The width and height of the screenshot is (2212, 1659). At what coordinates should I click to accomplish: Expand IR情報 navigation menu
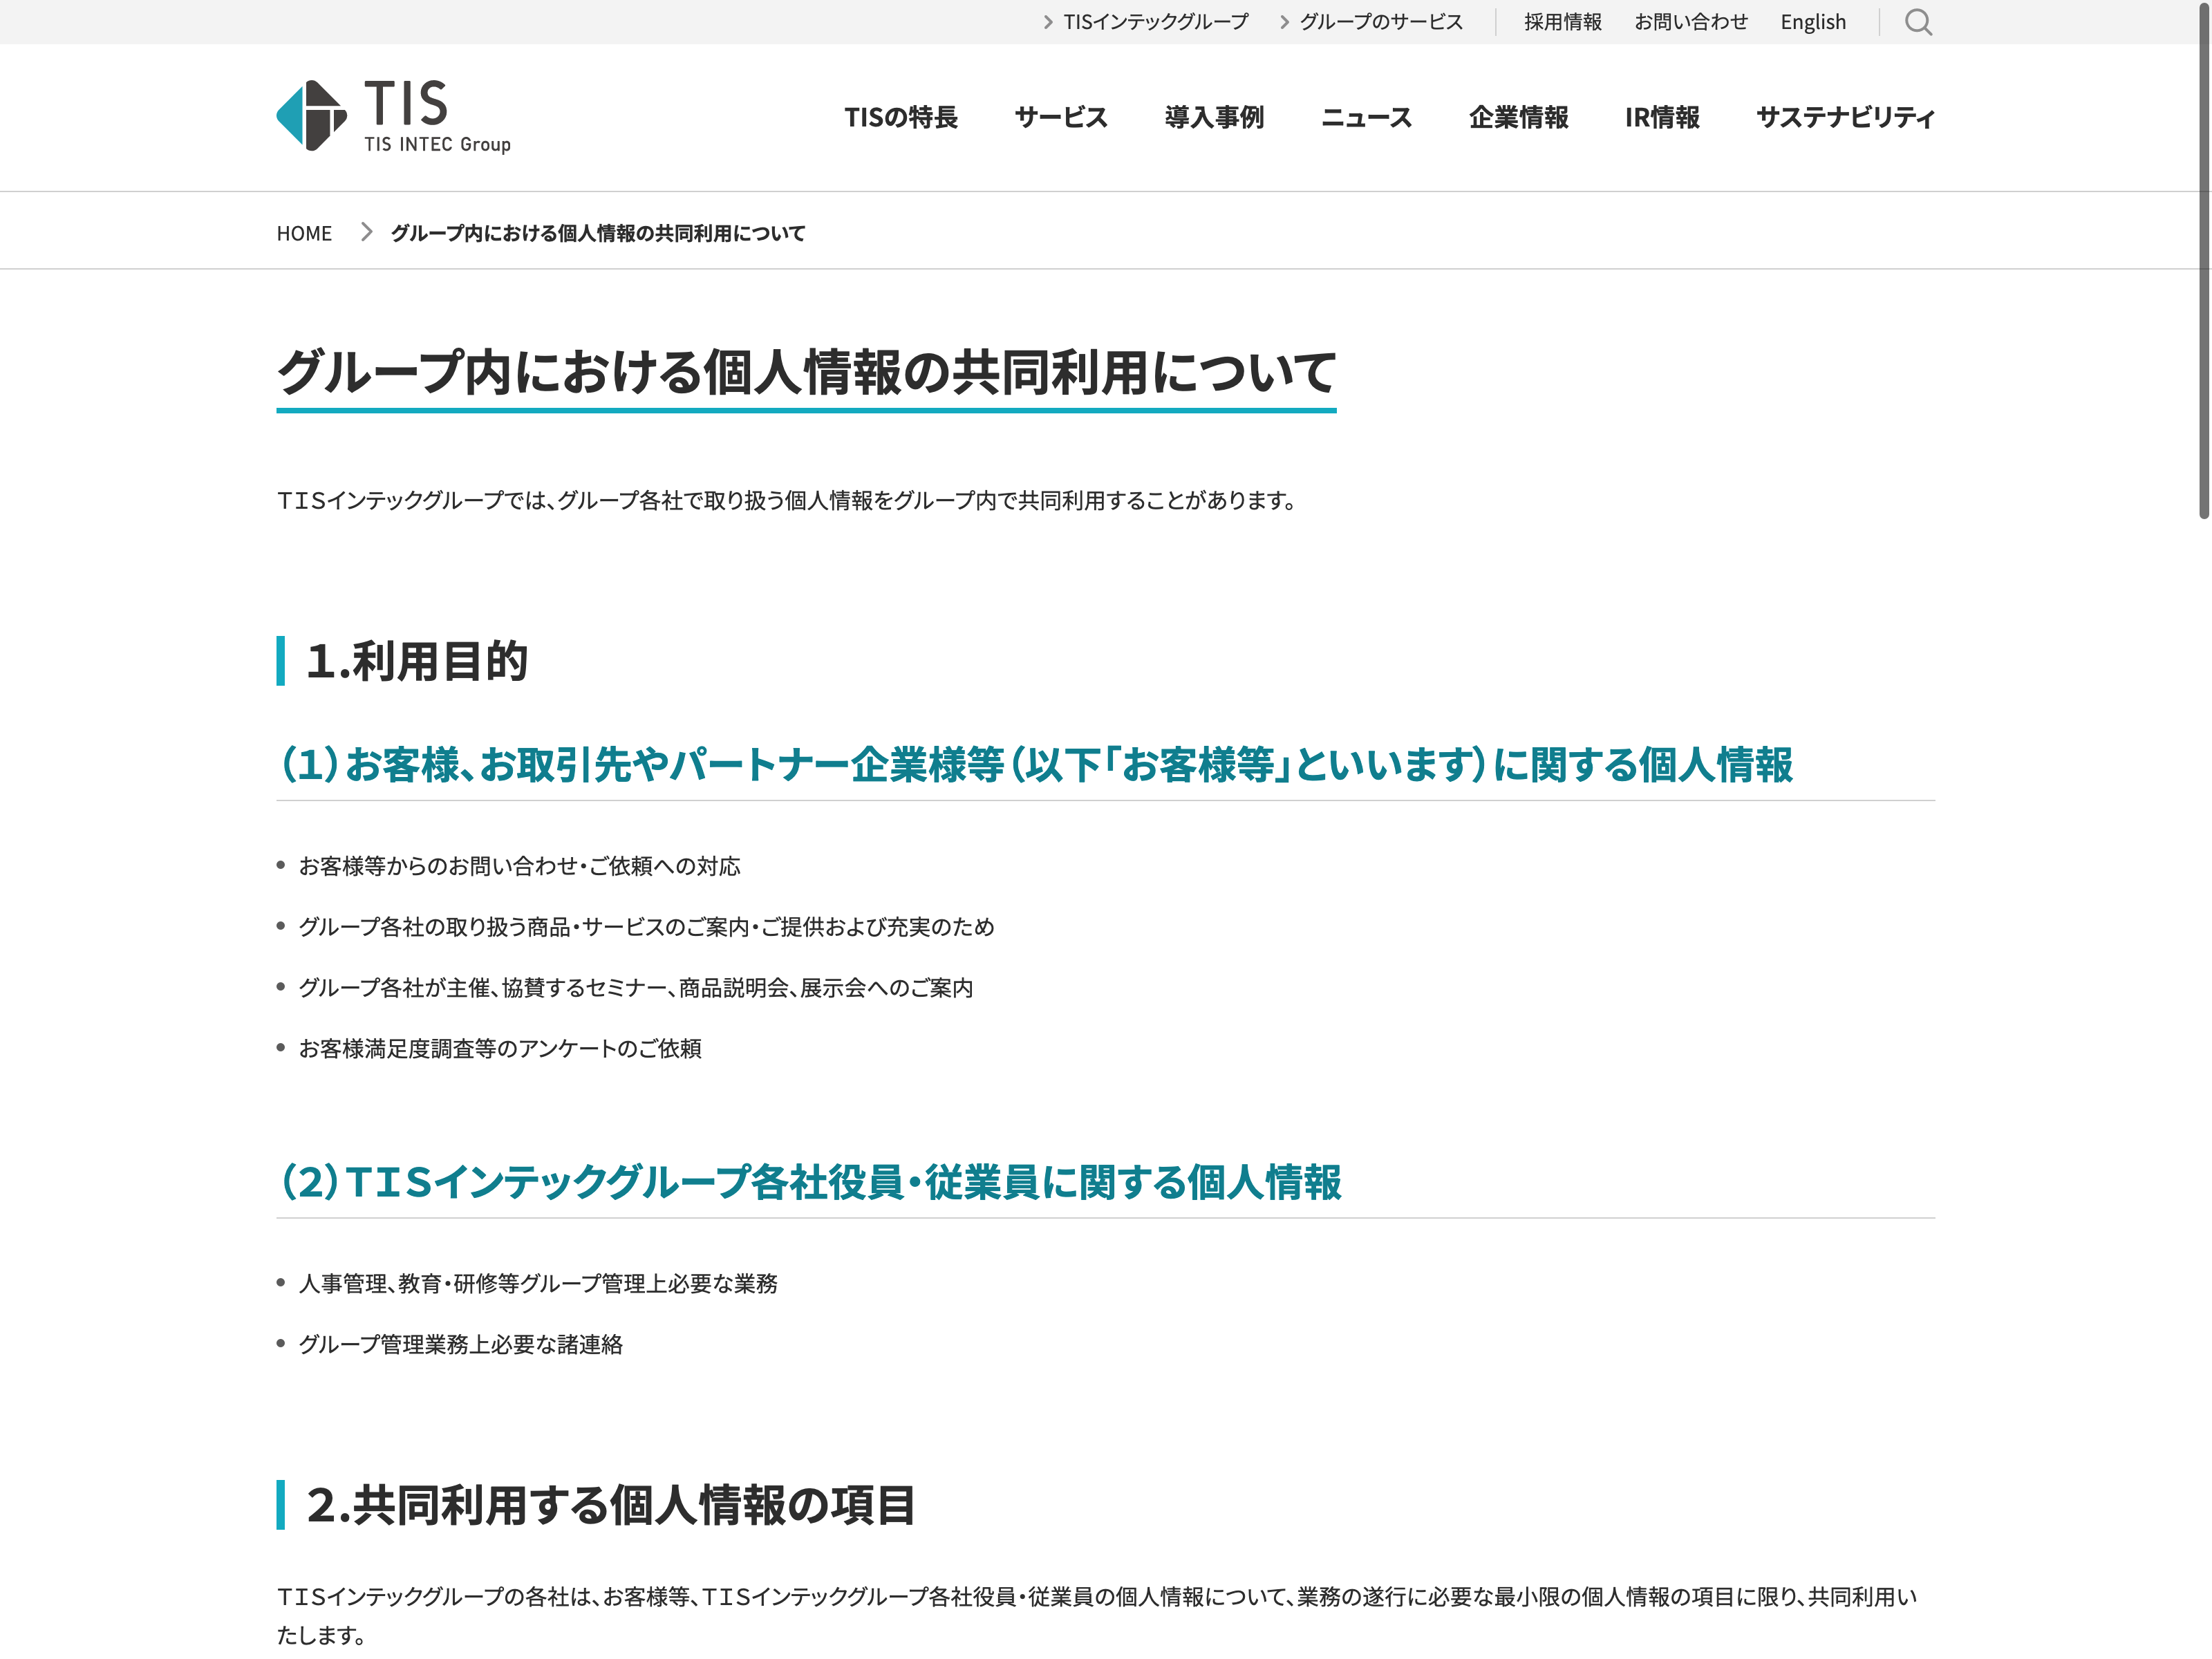point(1661,117)
